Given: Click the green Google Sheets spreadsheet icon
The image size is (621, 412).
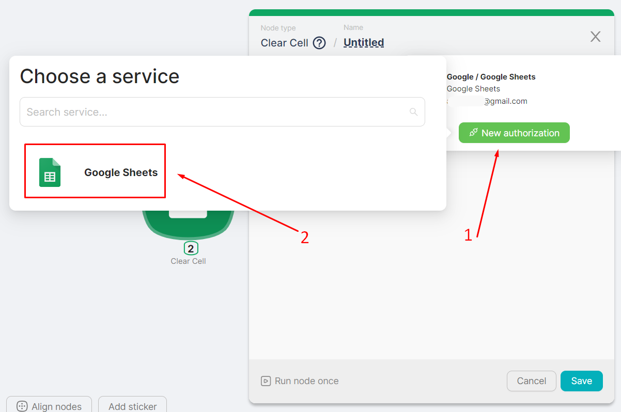Looking at the screenshot, I should tap(50, 172).
